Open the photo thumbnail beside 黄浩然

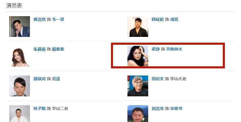click(x=20, y=27)
